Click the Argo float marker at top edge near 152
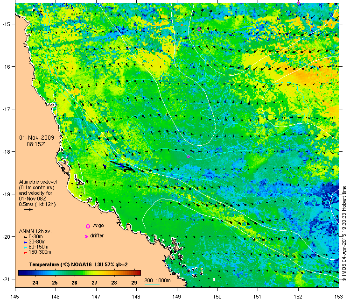Image resolution: width=350 pixels, height=299 pixels. (x=299, y=3)
